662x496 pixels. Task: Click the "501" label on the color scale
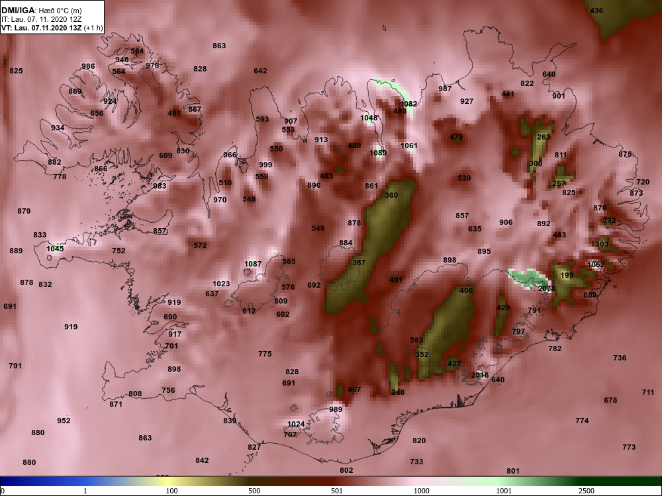coord(336,491)
